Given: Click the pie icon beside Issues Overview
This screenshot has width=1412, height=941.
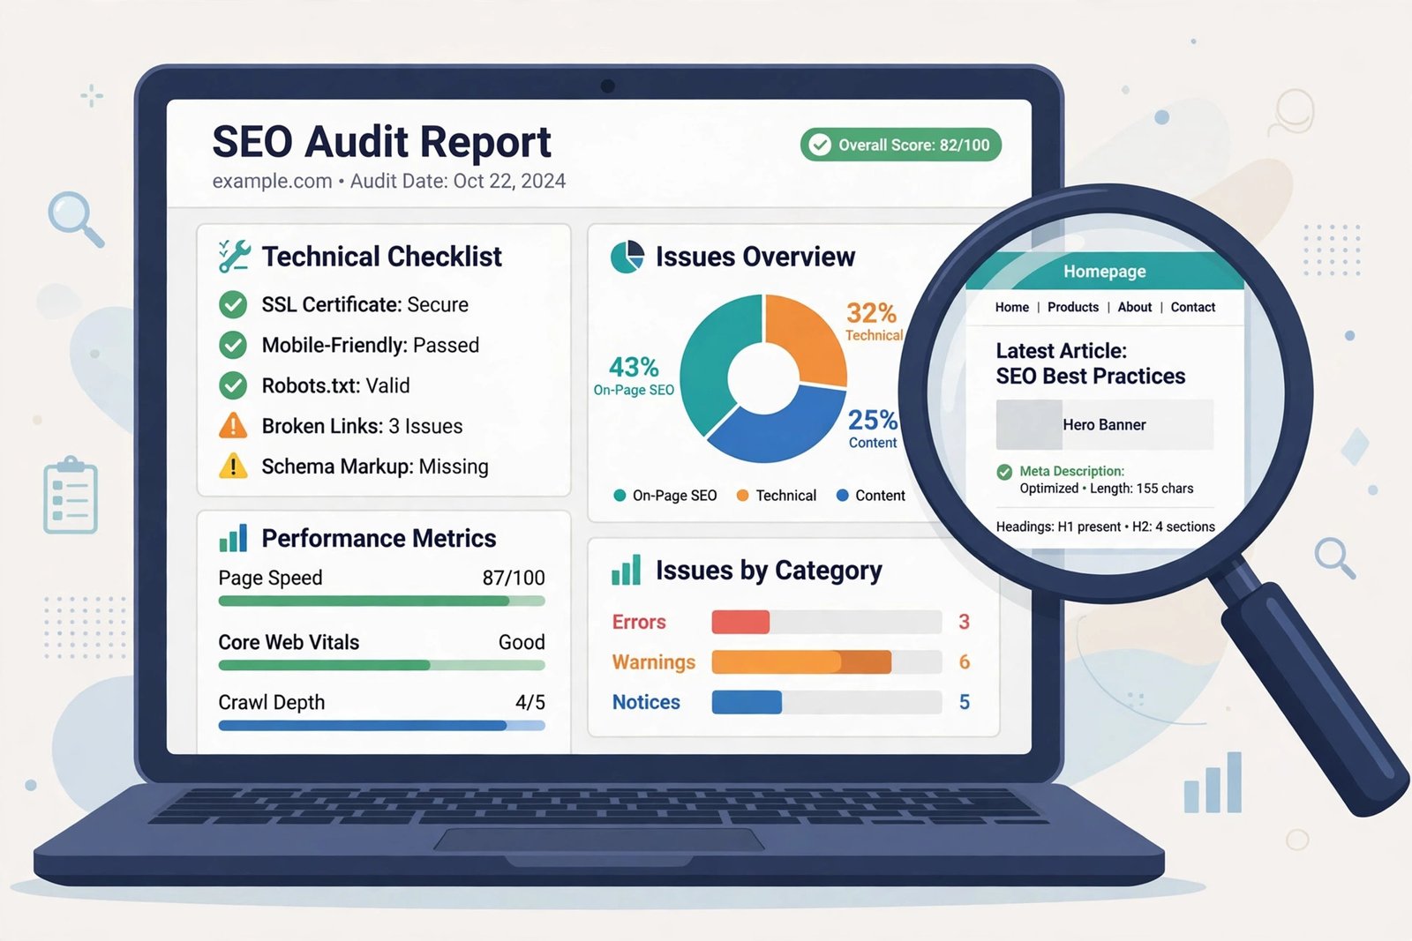Looking at the screenshot, I should 627,257.
